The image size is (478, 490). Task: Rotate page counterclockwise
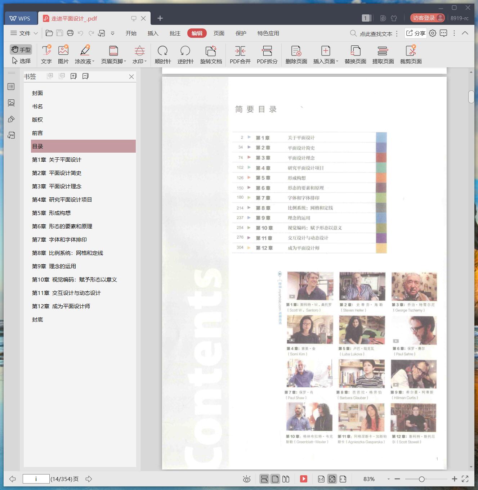(x=186, y=55)
